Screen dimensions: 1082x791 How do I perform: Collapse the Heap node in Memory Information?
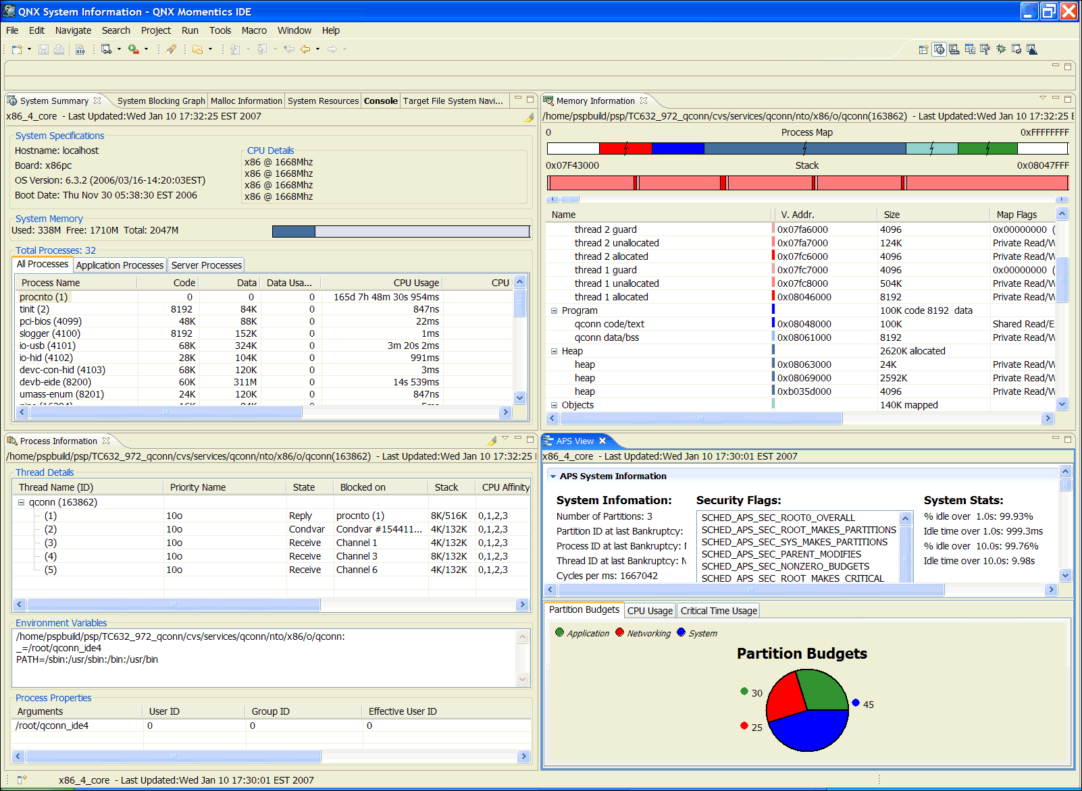(x=555, y=351)
